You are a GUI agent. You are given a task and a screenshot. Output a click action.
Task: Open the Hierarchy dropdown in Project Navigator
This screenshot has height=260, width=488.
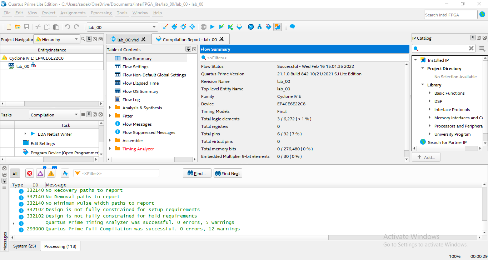coord(56,39)
